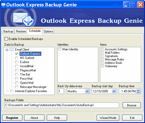Click the Backups Folder path field
The image size is (145, 123).
coord(62,105)
